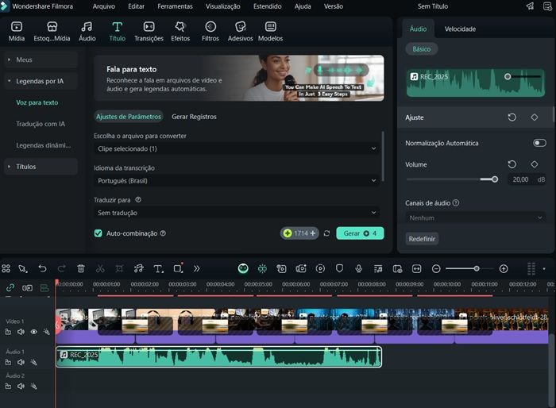Viewport: 556px width, 408px height.
Task: Lock the Vídeo 1 track
Action: (8, 332)
